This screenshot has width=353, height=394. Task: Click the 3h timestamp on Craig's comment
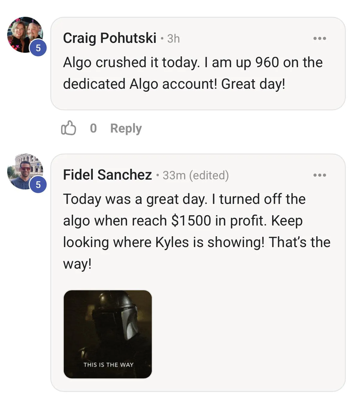pos(173,39)
